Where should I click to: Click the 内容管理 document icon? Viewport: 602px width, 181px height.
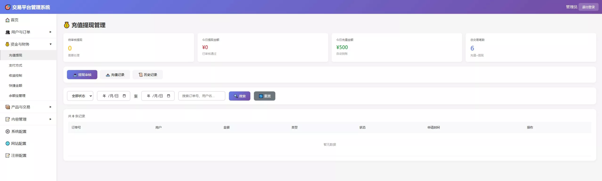pyautogui.click(x=8, y=119)
